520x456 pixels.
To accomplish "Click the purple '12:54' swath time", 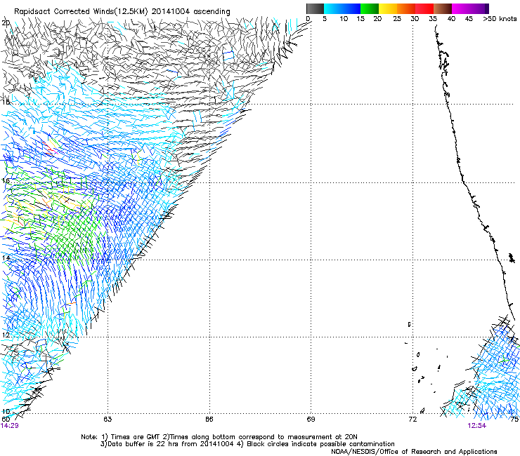I will click(477, 426).
